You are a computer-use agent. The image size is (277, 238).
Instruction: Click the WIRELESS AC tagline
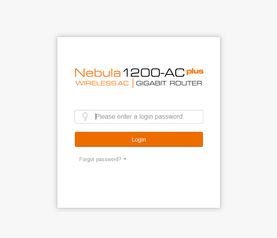102,83
